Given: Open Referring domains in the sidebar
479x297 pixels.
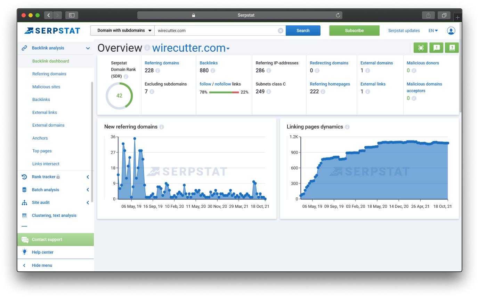Looking at the screenshot, I should (x=49, y=74).
